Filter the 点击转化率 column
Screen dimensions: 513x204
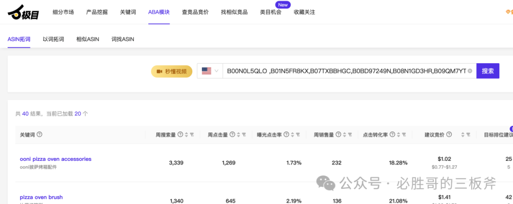pyautogui.click(x=404, y=135)
